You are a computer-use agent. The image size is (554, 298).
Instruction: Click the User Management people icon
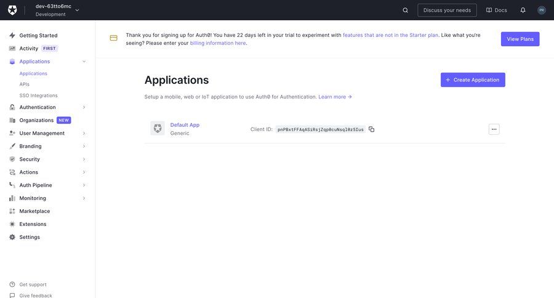12,133
